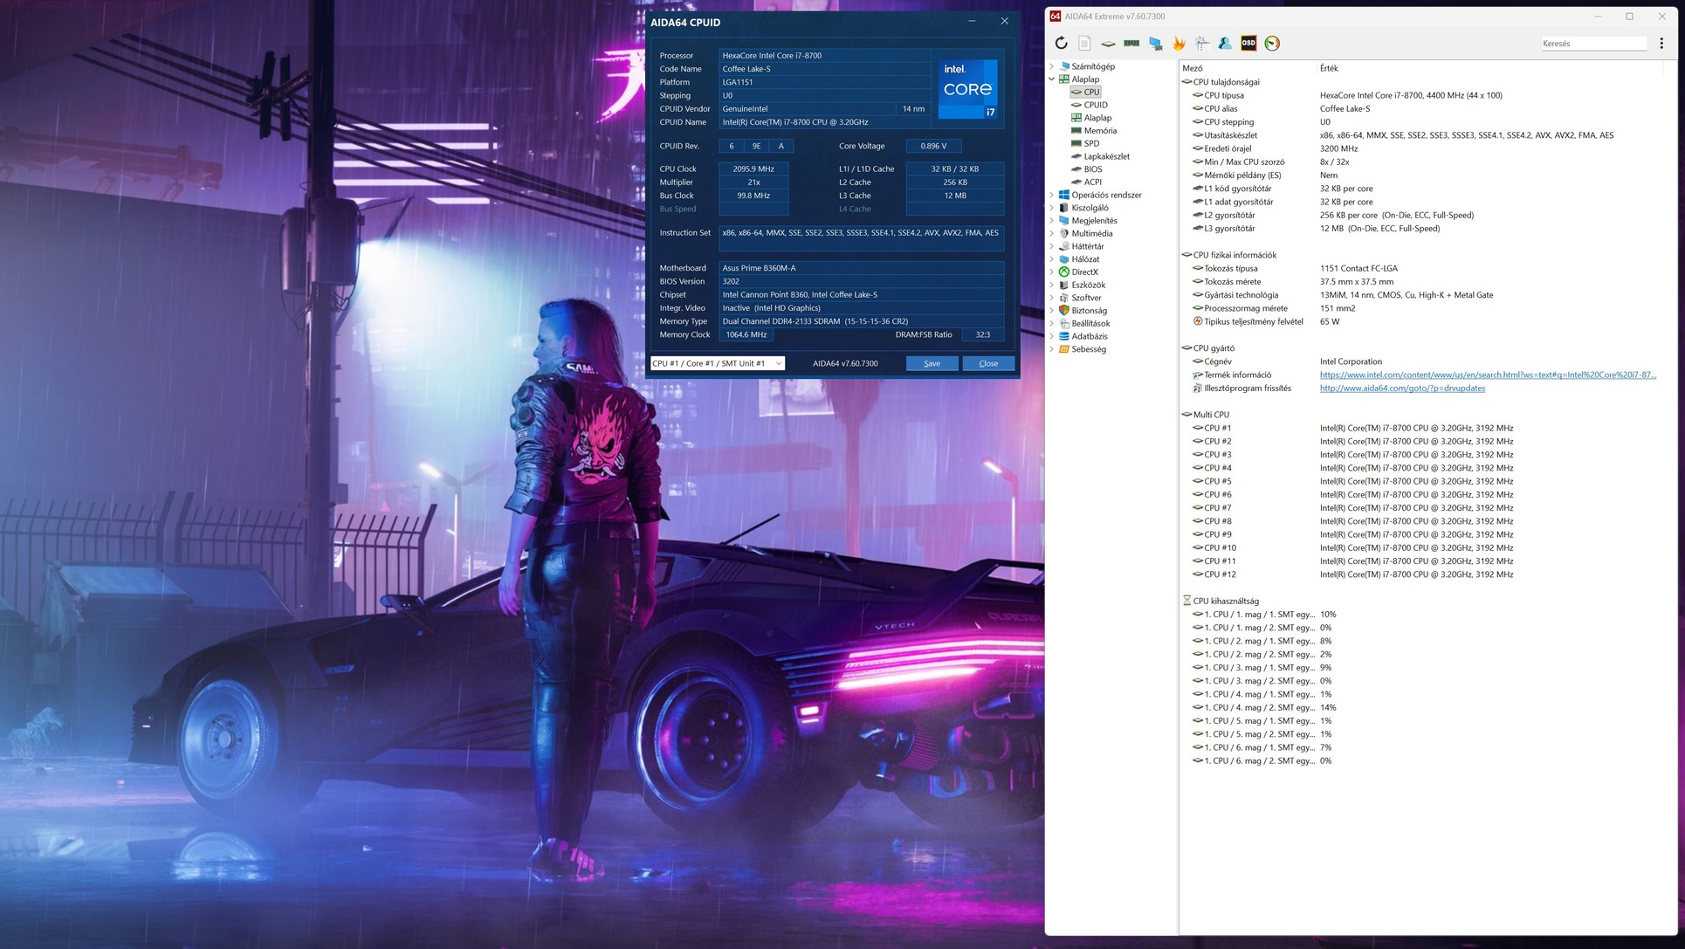Click the blue user silhouette toolbar icon
This screenshot has width=1685, height=949.
[x=1225, y=43]
